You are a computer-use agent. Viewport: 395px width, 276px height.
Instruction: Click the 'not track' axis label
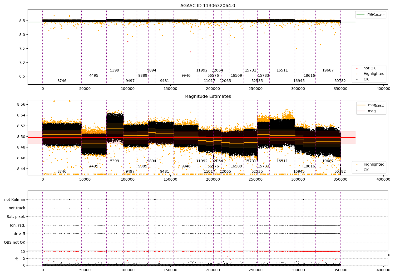17,208
